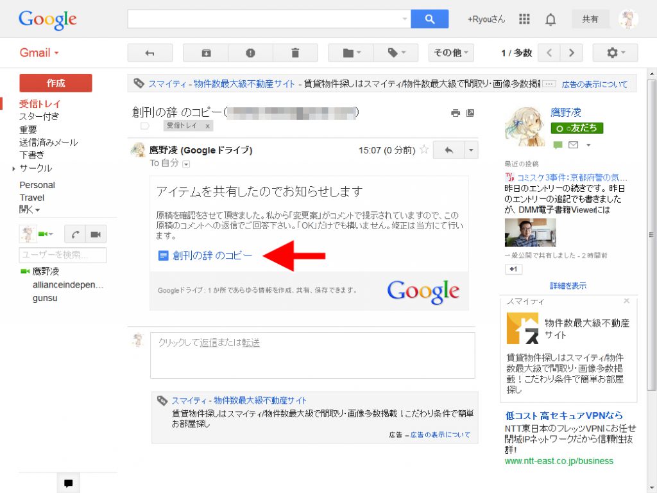Open the Travel label
The width and height of the screenshot is (657, 493).
pyautogui.click(x=32, y=198)
